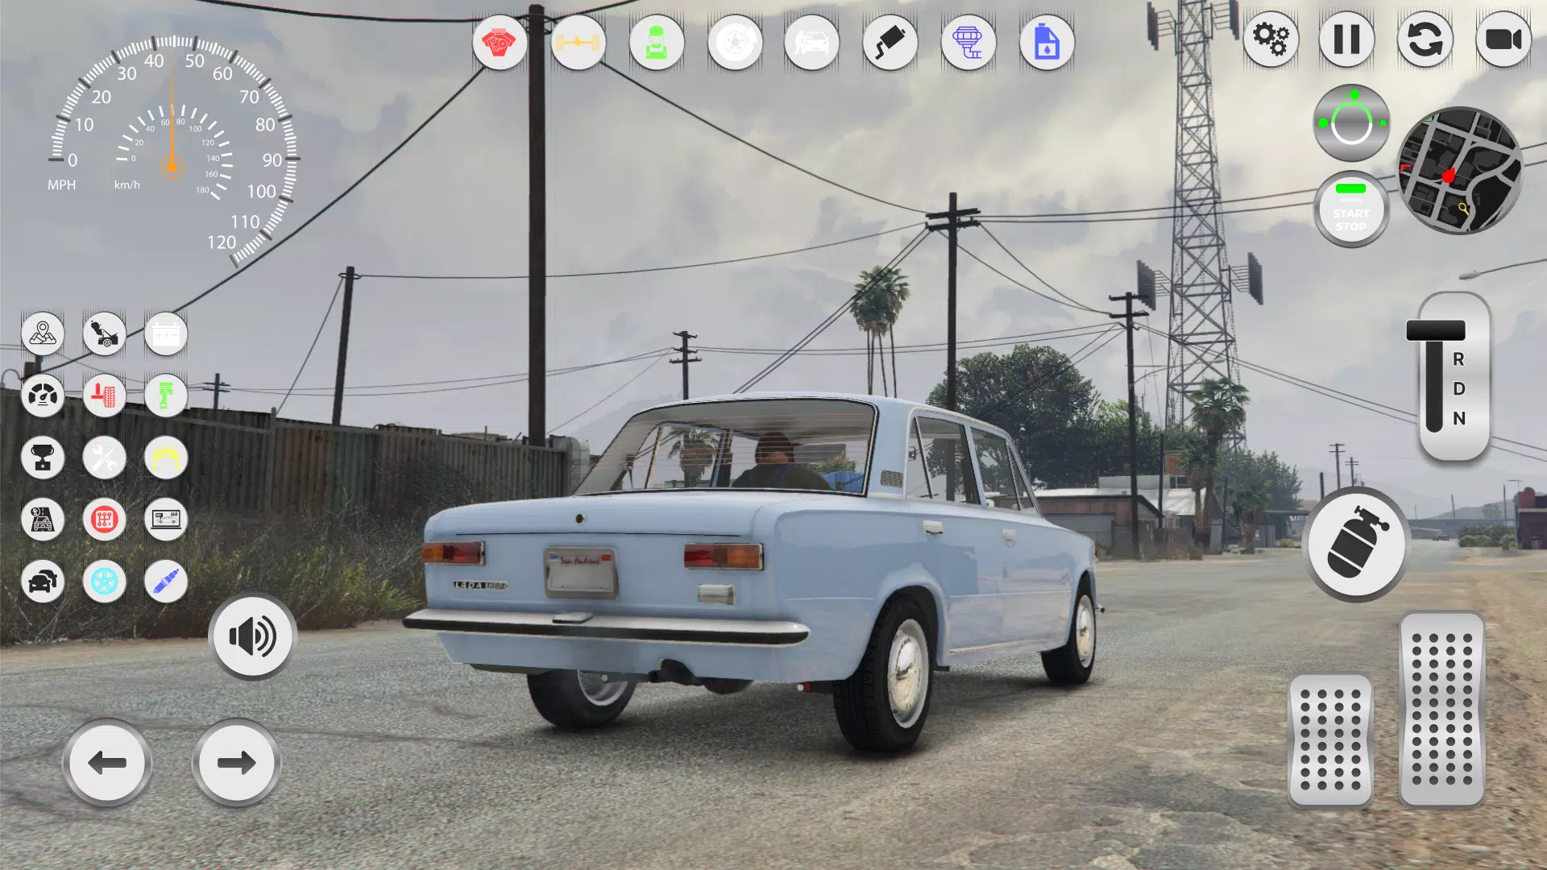Screen dimensions: 1547x870
Task: Select the exhaust muffler upgrade icon
Action: 889,43
